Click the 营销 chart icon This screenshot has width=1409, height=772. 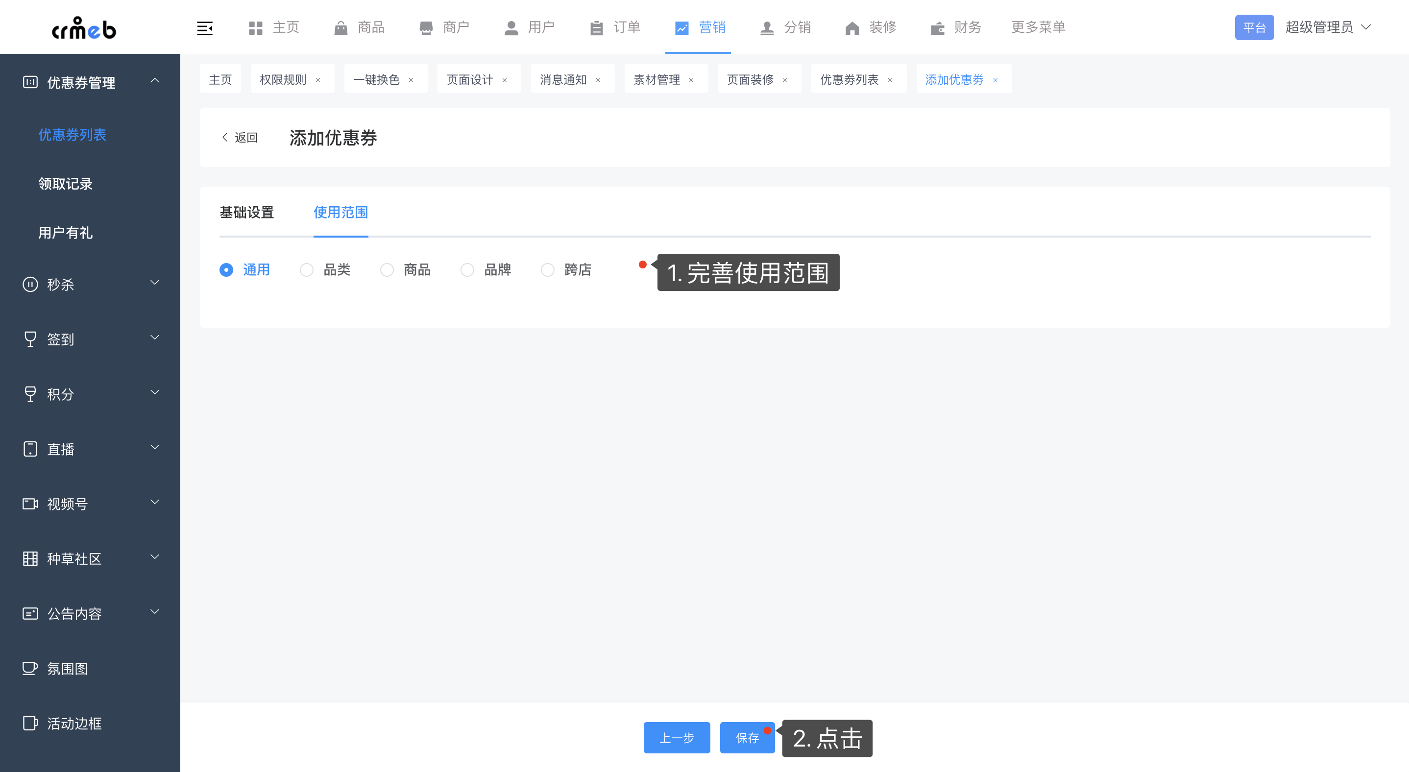coord(681,28)
